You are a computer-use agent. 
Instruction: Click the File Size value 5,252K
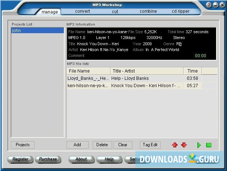[151, 32]
